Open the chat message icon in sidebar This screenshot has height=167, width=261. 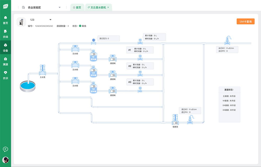click(5, 149)
